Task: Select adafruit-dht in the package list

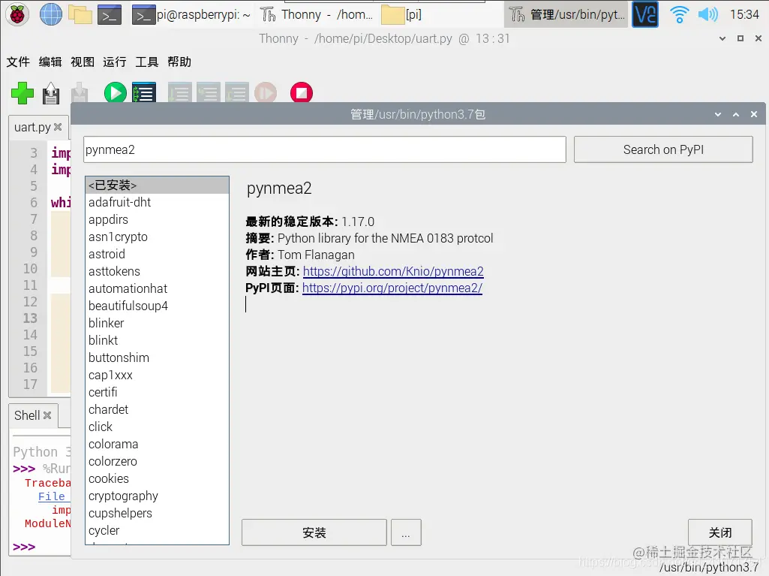Action: [157, 202]
